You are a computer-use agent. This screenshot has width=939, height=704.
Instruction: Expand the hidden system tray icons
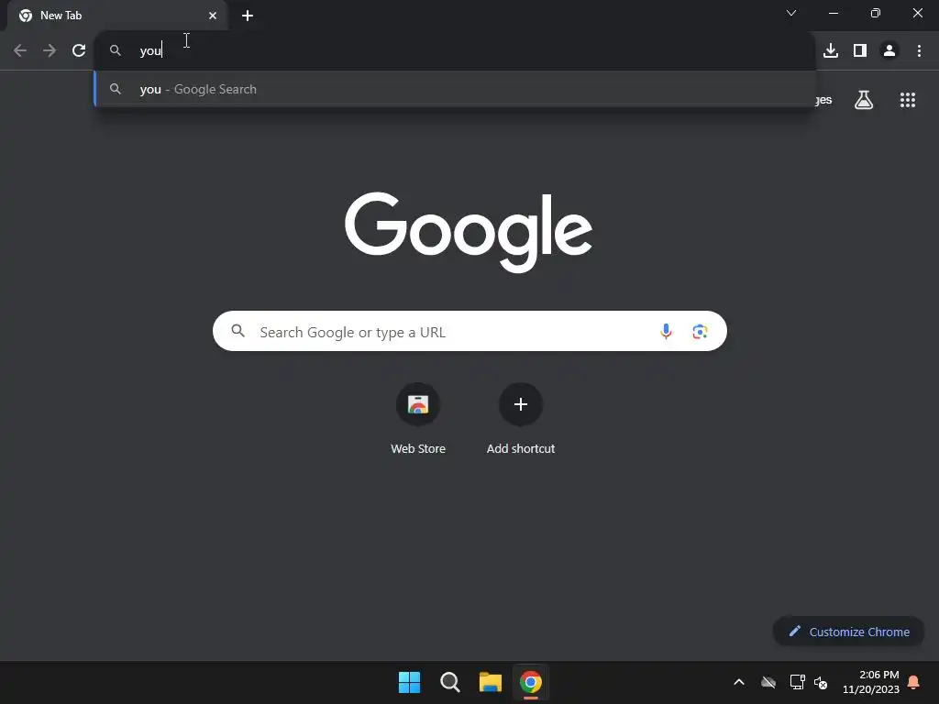(x=739, y=682)
